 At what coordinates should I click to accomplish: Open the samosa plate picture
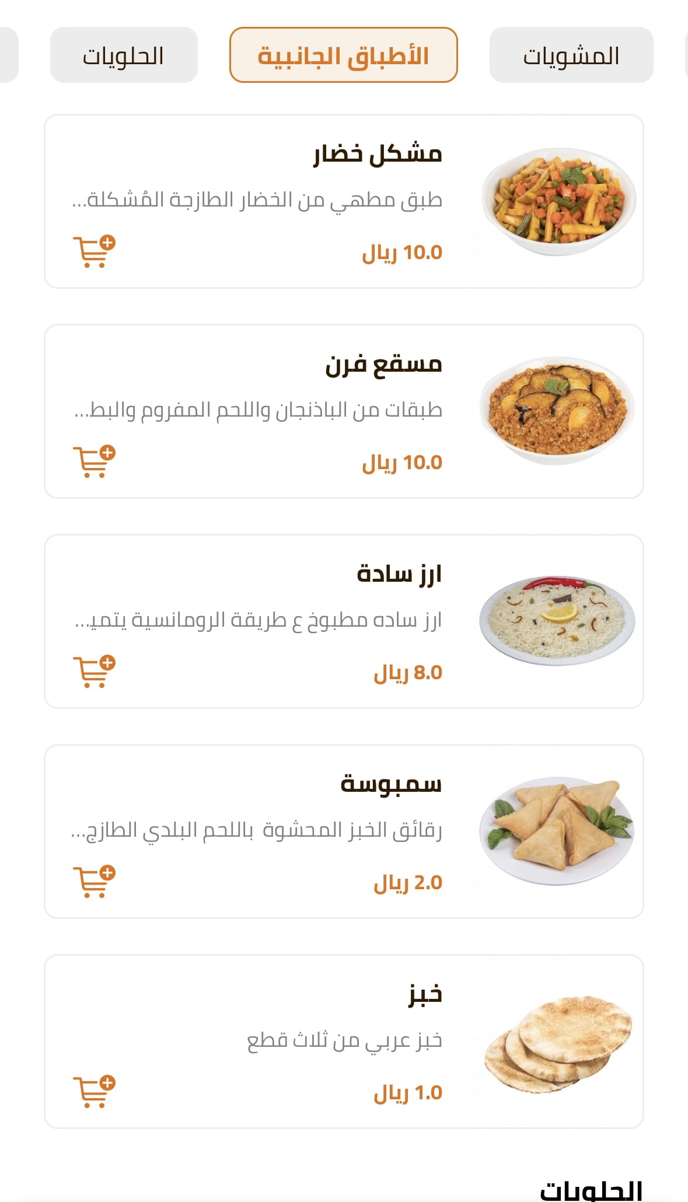(x=557, y=830)
